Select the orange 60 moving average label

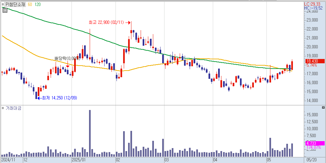(x=30, y=4)
